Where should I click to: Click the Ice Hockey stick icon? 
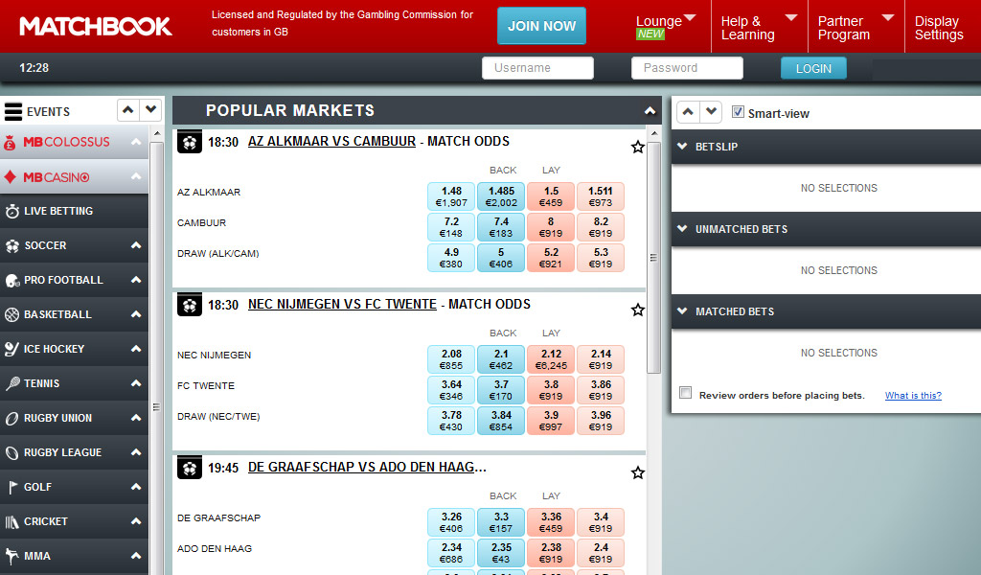click(x=11, y=349)
